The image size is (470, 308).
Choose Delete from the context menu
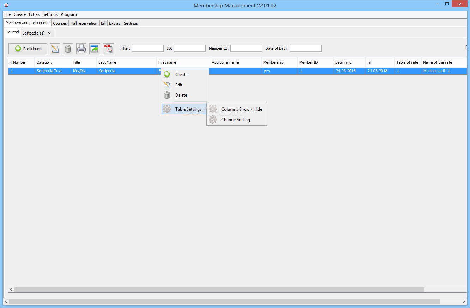point(185,95)
